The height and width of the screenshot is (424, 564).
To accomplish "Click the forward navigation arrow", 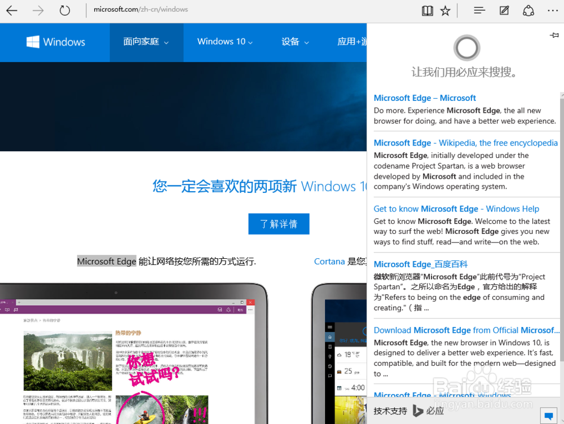I will pyautogui.click(x=38, y=11).
